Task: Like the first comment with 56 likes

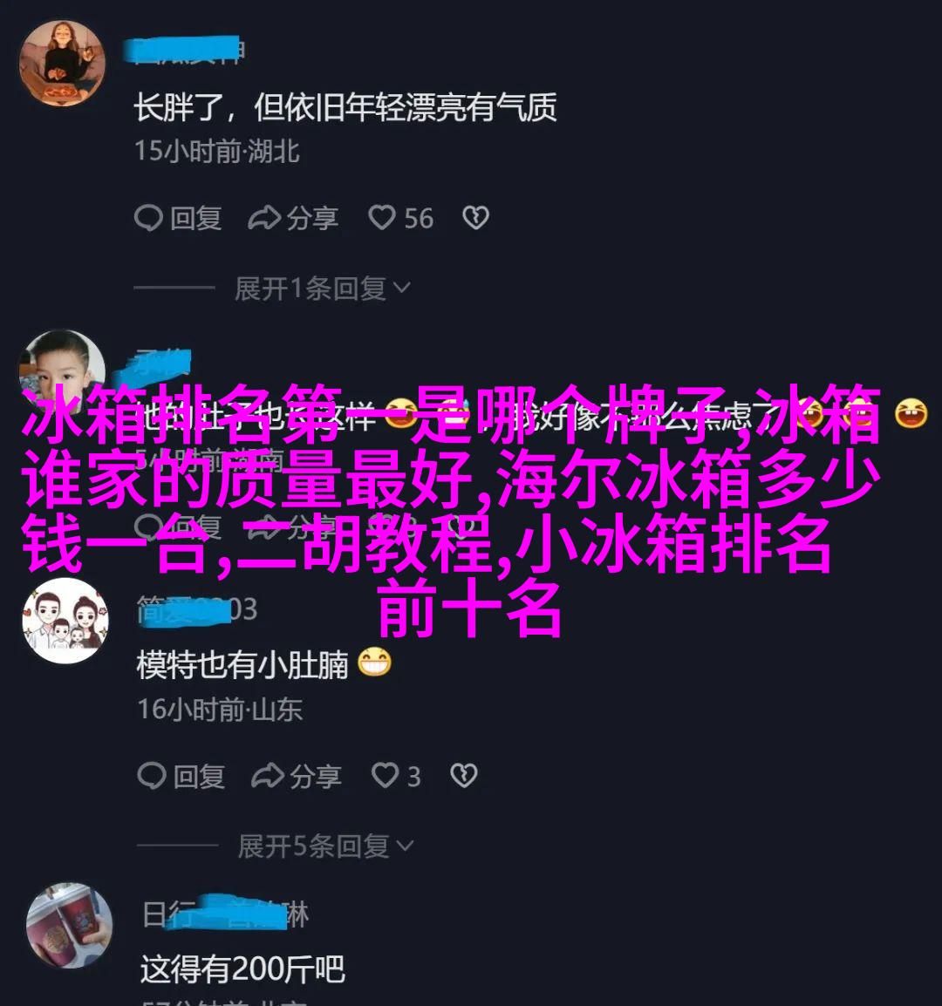Action: (x=381, y=218)
